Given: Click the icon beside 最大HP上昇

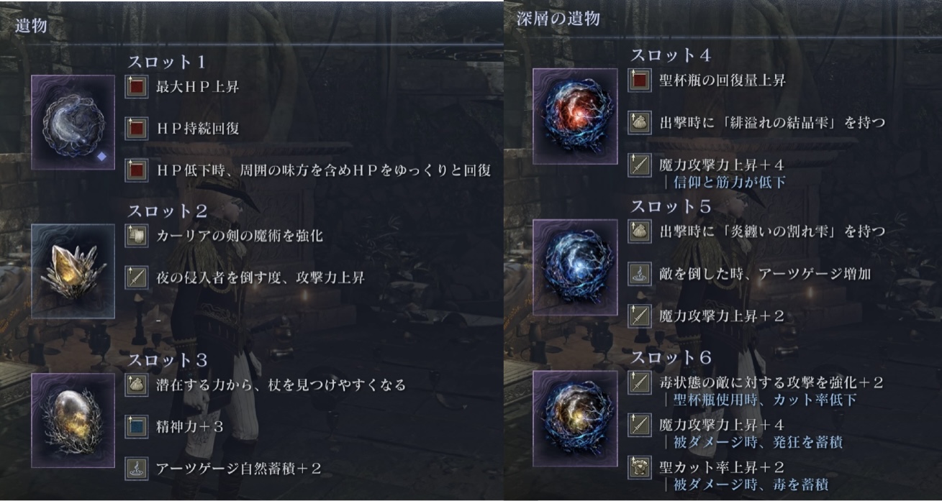Looking at the screenshot, I should click(x=137, y=87).
